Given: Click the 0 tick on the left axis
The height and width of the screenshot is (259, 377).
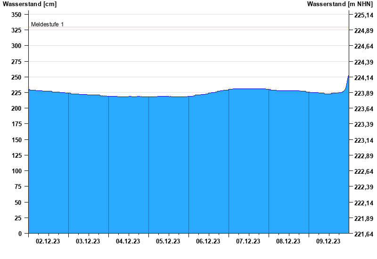Looking at the screenshot, I should pos(20,234).
